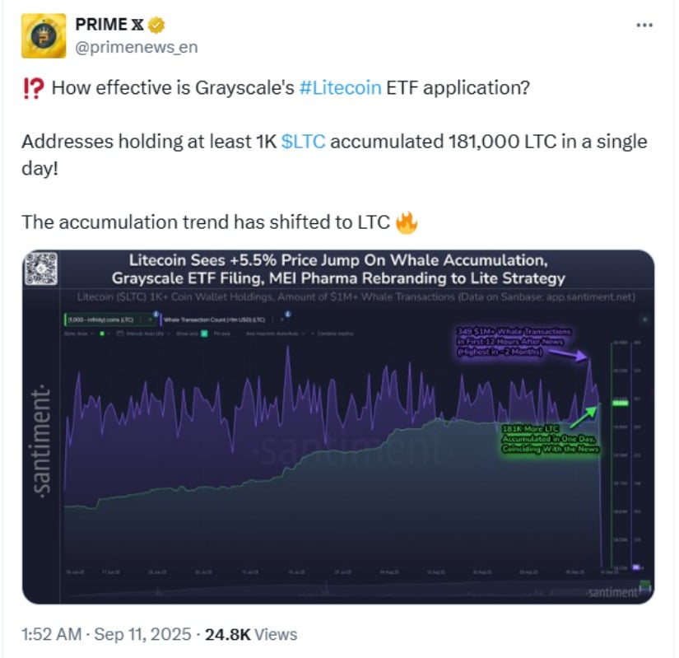Open the tweet's three-dot more menu
The image size is (679, 658).
[x=644, y=26]
